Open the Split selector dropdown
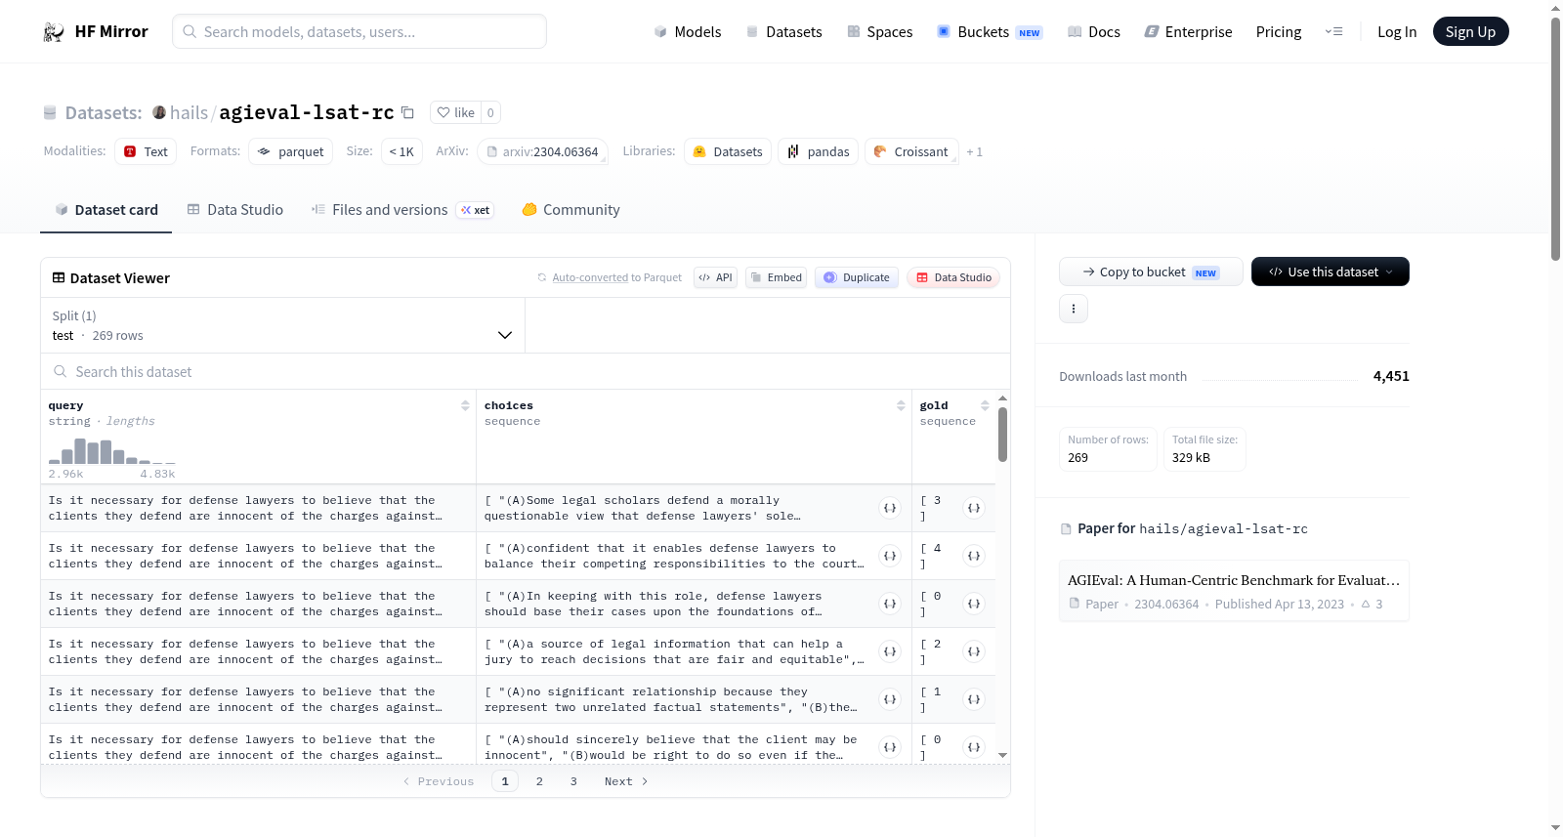 coord(282,325)
